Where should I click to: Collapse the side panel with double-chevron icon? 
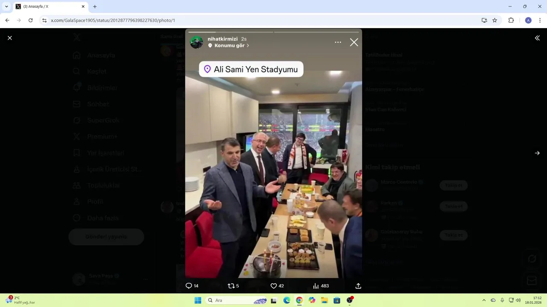point(537,38)
